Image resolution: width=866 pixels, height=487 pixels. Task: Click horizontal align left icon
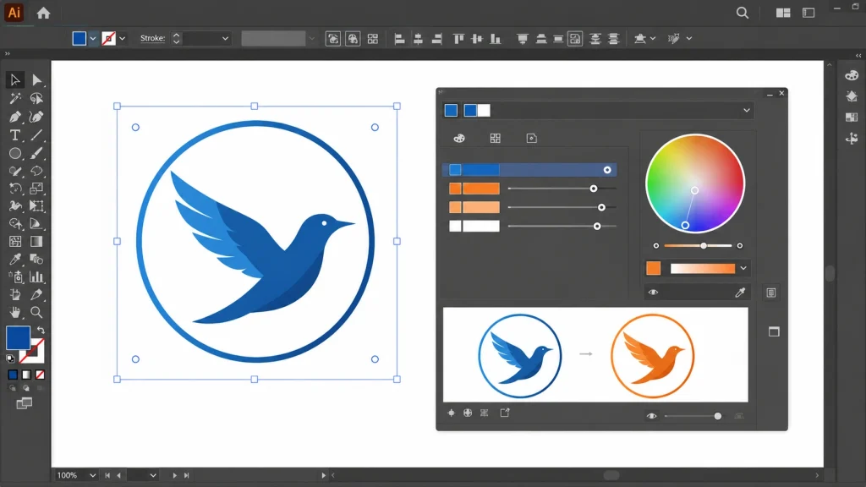399,39
